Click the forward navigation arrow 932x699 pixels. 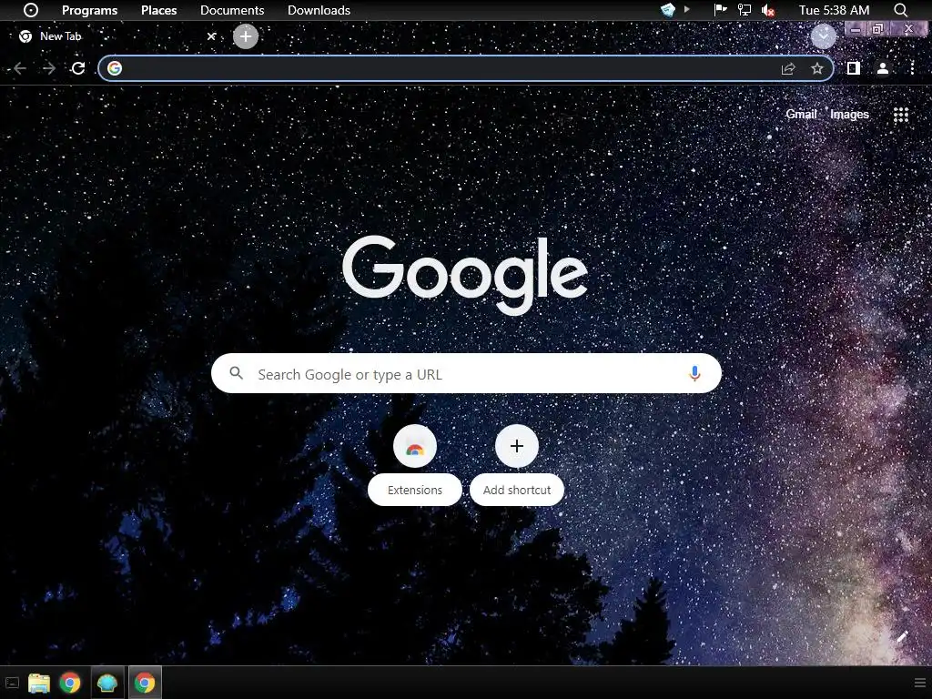pos(49,68)
